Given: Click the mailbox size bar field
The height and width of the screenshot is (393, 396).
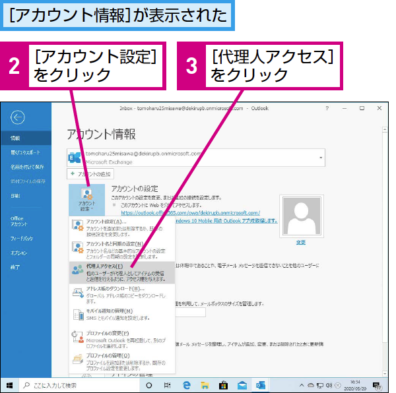Looking at the screenshot, I should click(191, 313).
